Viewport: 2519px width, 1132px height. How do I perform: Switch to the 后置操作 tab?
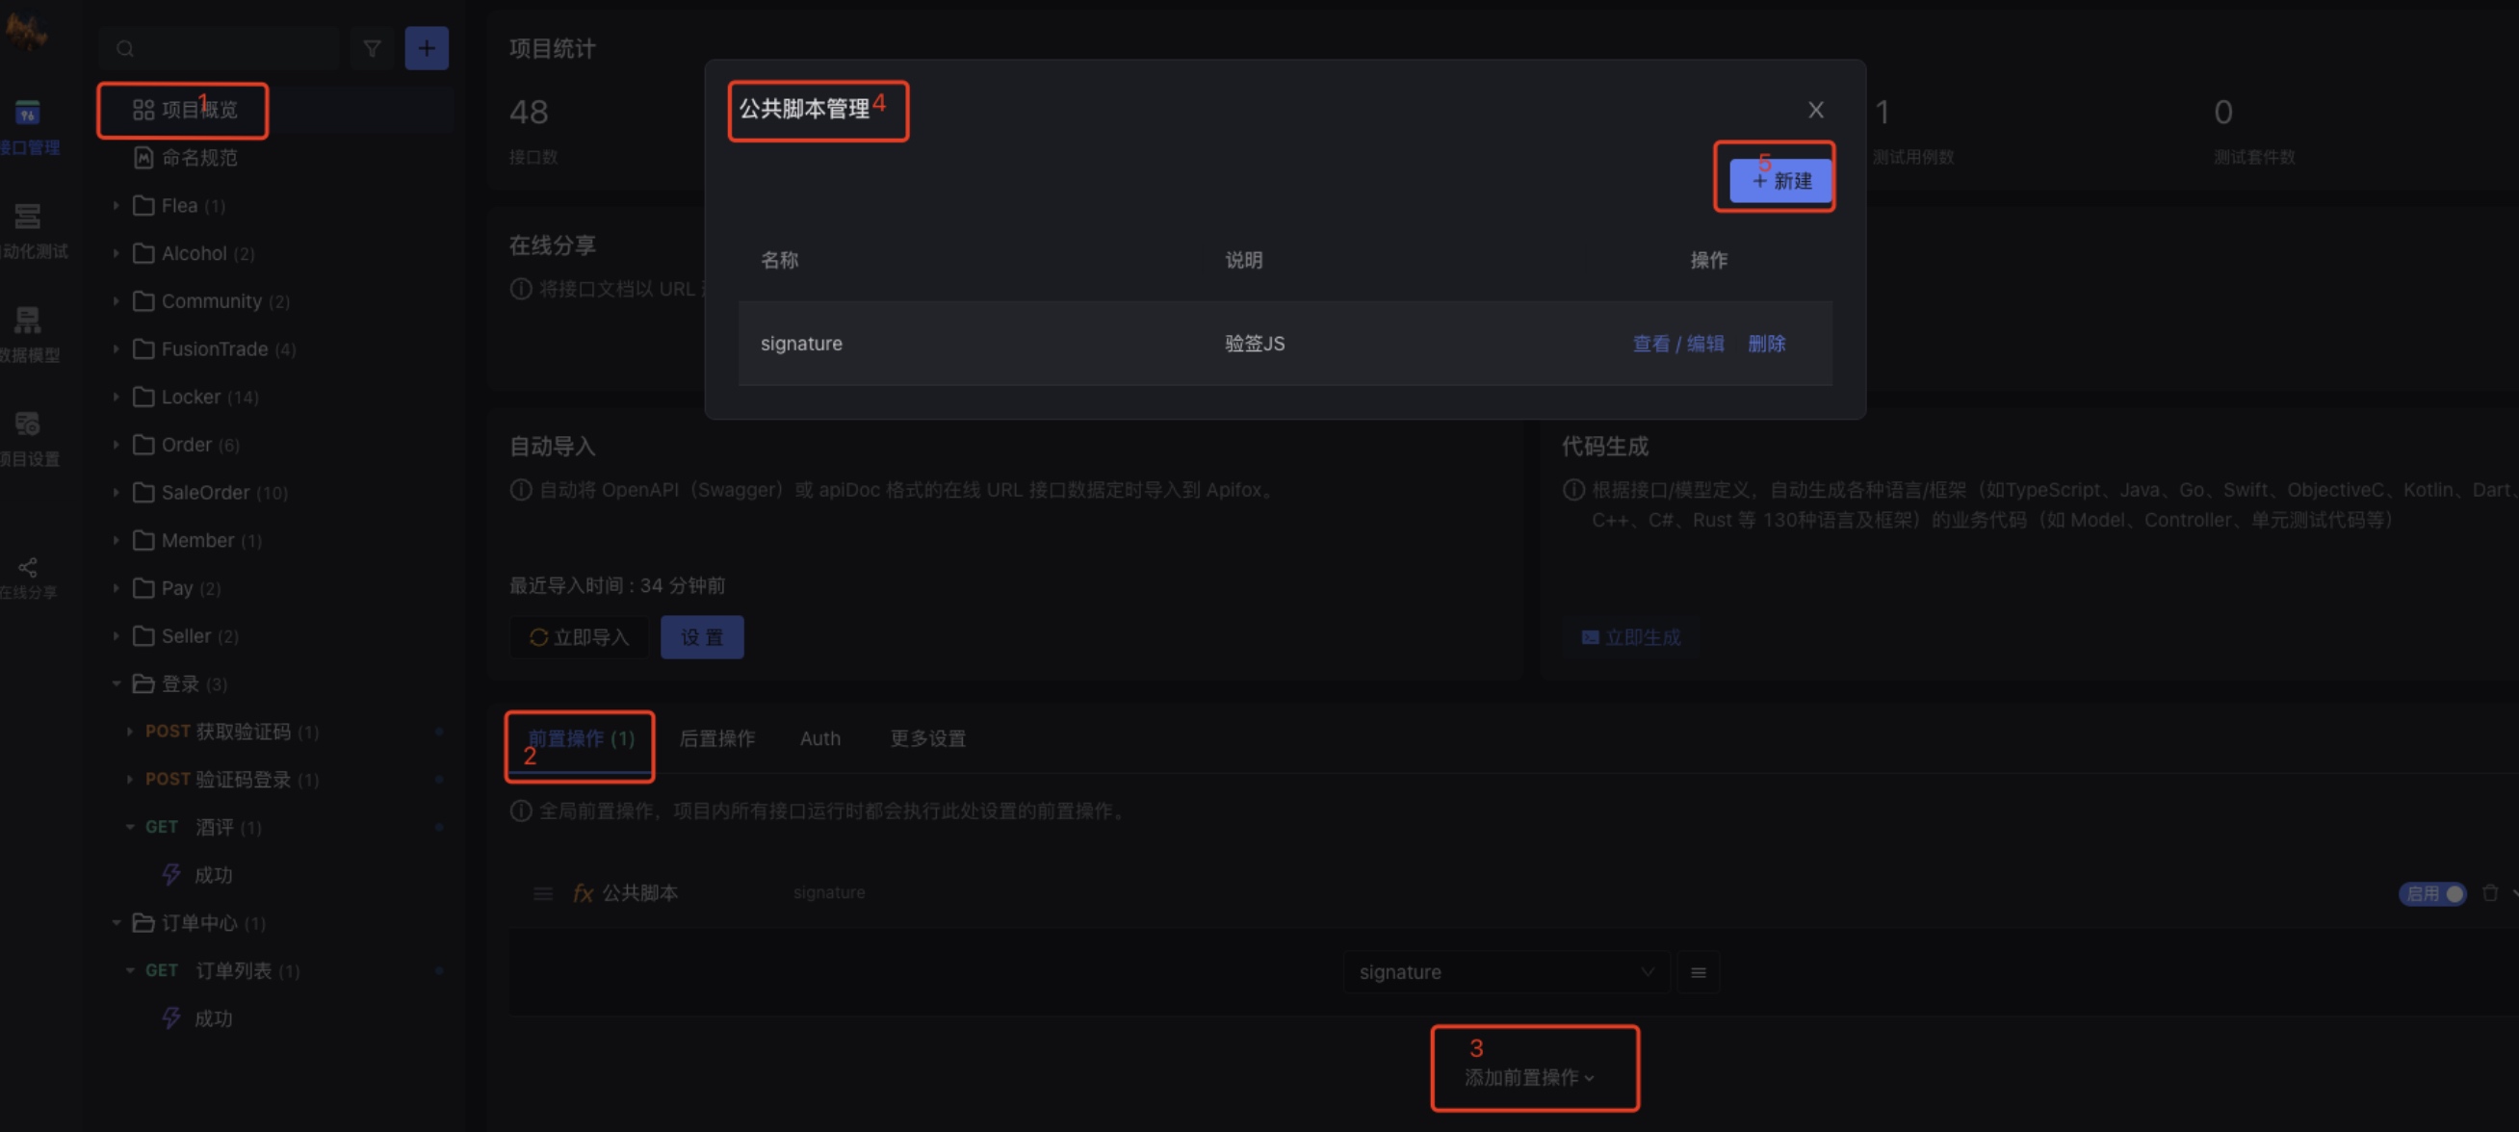[x=716, y=738]
